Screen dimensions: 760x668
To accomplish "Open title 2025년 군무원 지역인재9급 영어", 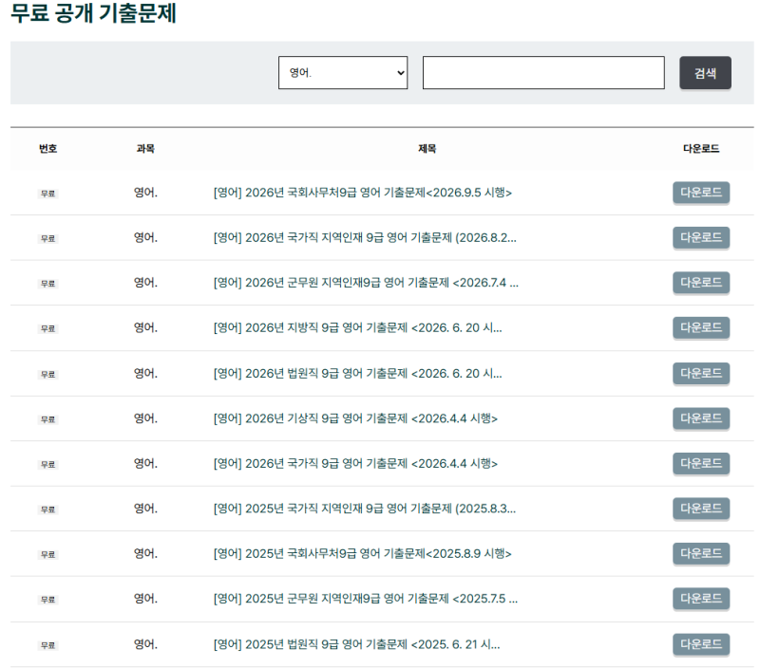I will pyautogui.click(x=366, y=599).
